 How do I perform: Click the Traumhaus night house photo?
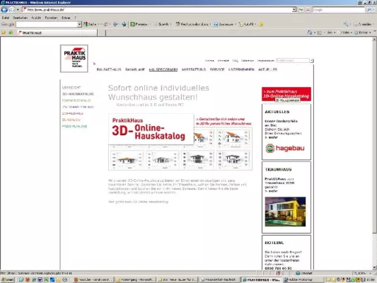pos(285,212)
